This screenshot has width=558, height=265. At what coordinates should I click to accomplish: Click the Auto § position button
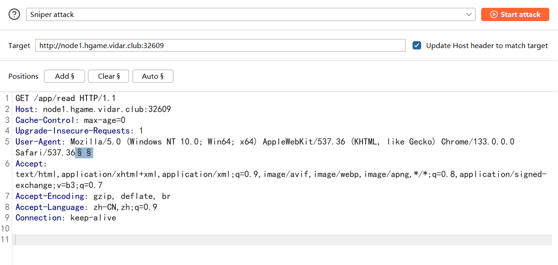pos(152,76)
